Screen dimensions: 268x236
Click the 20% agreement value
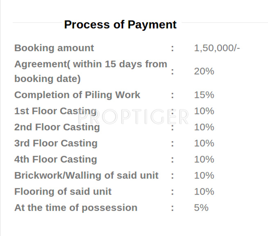[x=204, y=71]
